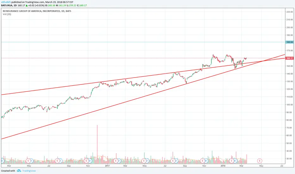Screen dimensions: 295x174
Task: Click the +0.02 (+0.01%) change value
Action: pos(36,5)
